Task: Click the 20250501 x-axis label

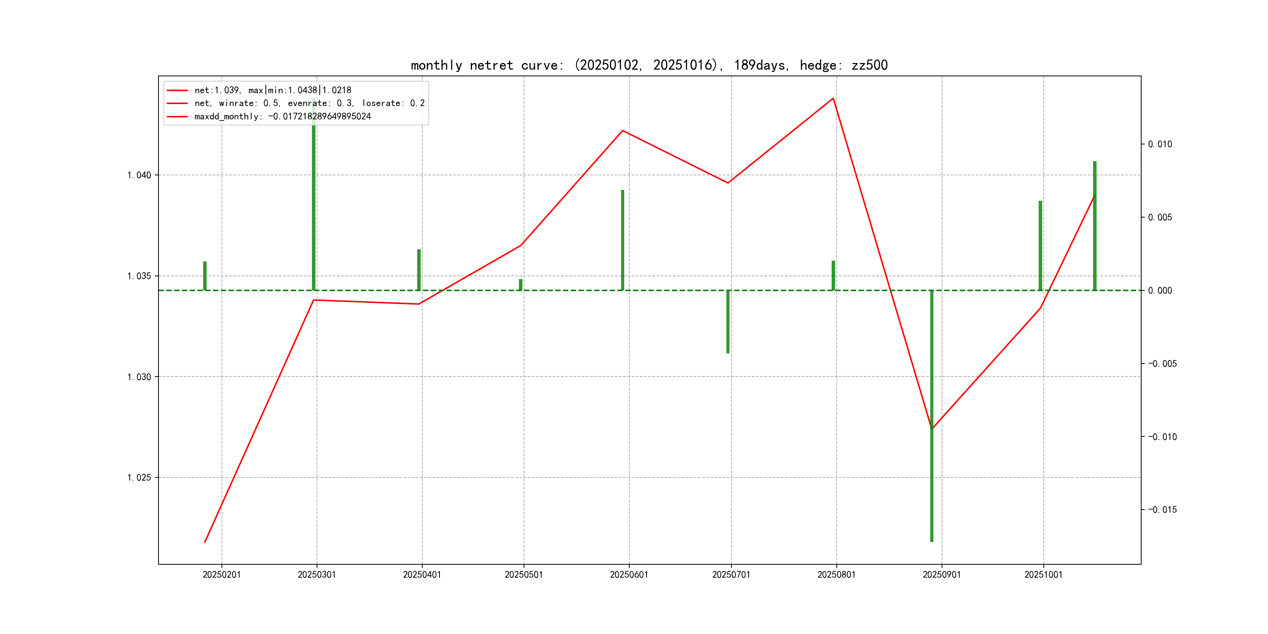Action: click(524, 575)
